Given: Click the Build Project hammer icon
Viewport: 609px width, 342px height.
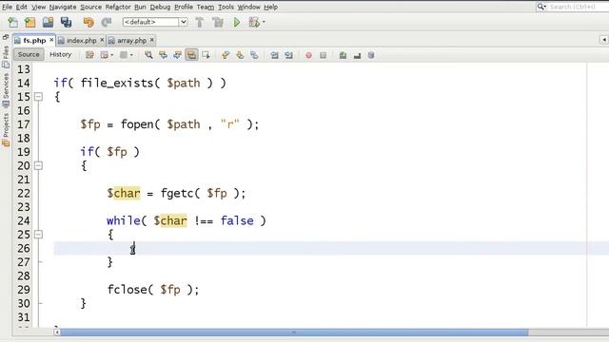Looking at the screenshot, I should 200,22.
